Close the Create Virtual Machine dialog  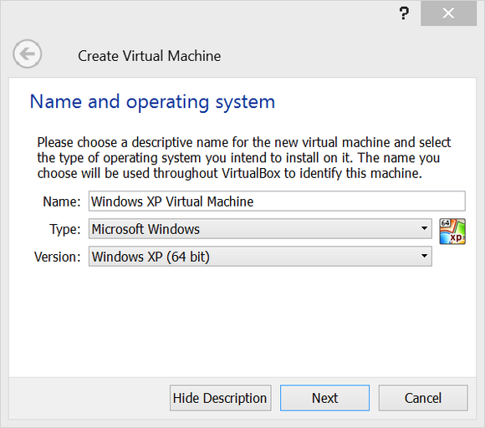pos(448,13)
